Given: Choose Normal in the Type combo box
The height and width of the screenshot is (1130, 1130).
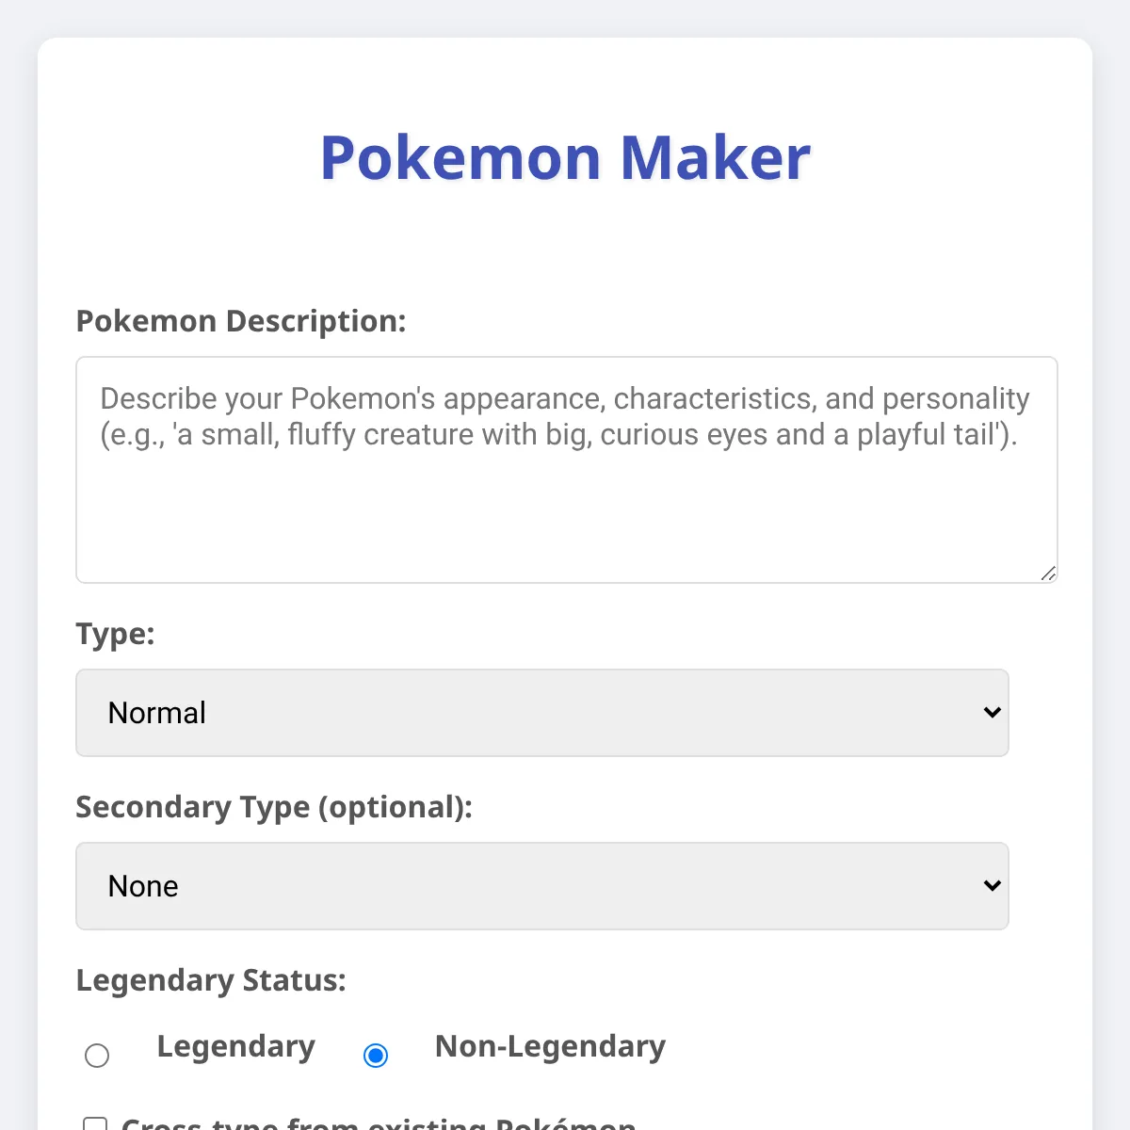Looking at the screenshot, I should point(541,713).
